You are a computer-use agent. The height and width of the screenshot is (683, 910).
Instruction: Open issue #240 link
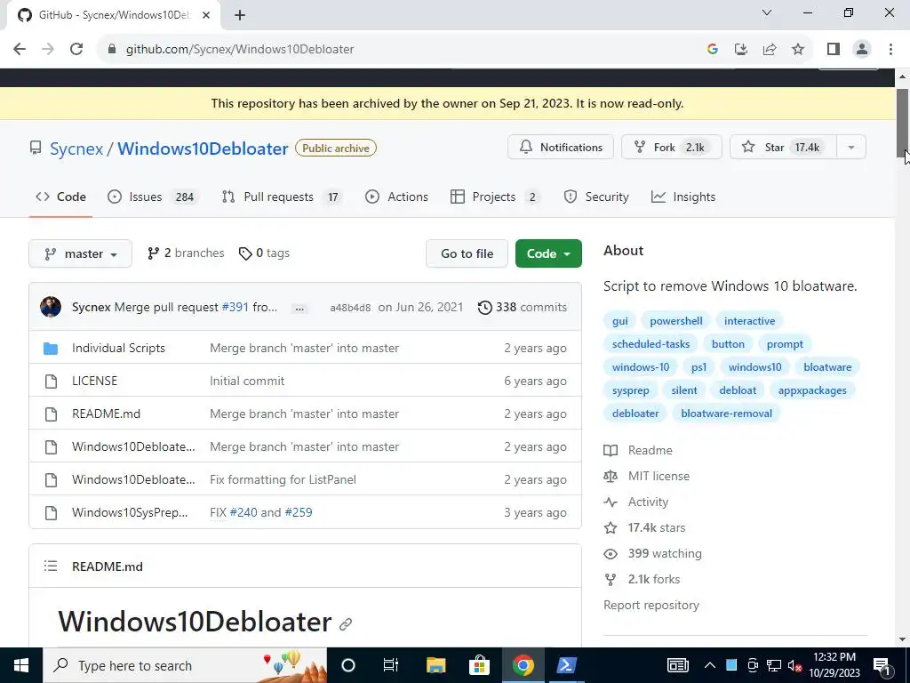(243, 513)
